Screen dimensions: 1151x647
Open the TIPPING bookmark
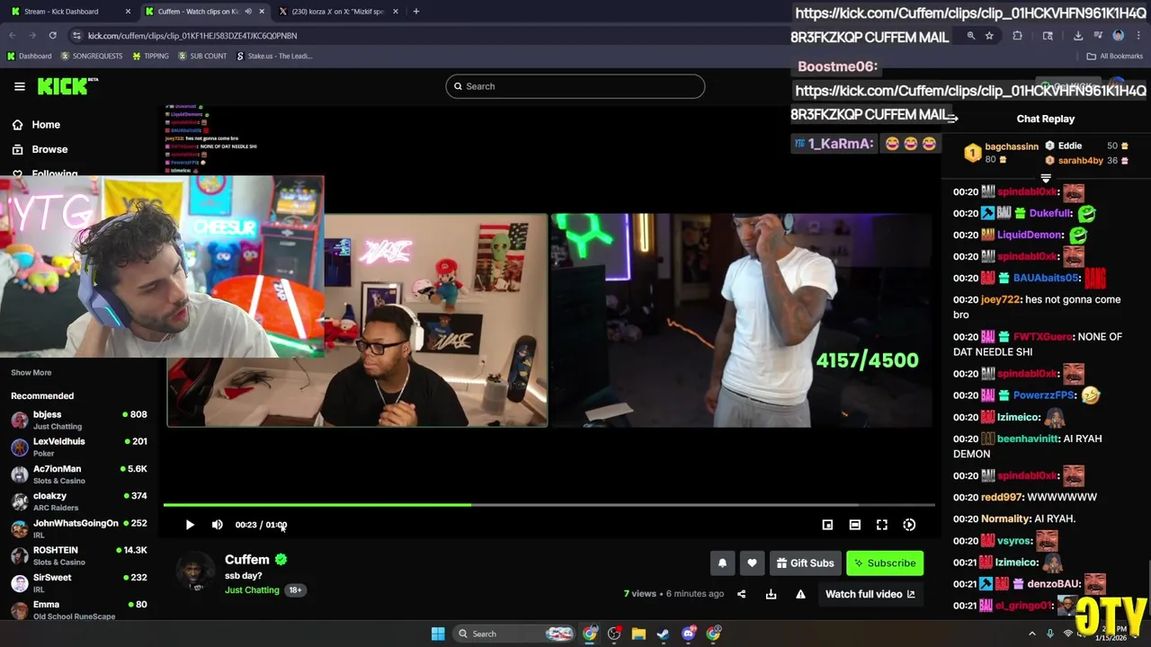pos(150,56)
